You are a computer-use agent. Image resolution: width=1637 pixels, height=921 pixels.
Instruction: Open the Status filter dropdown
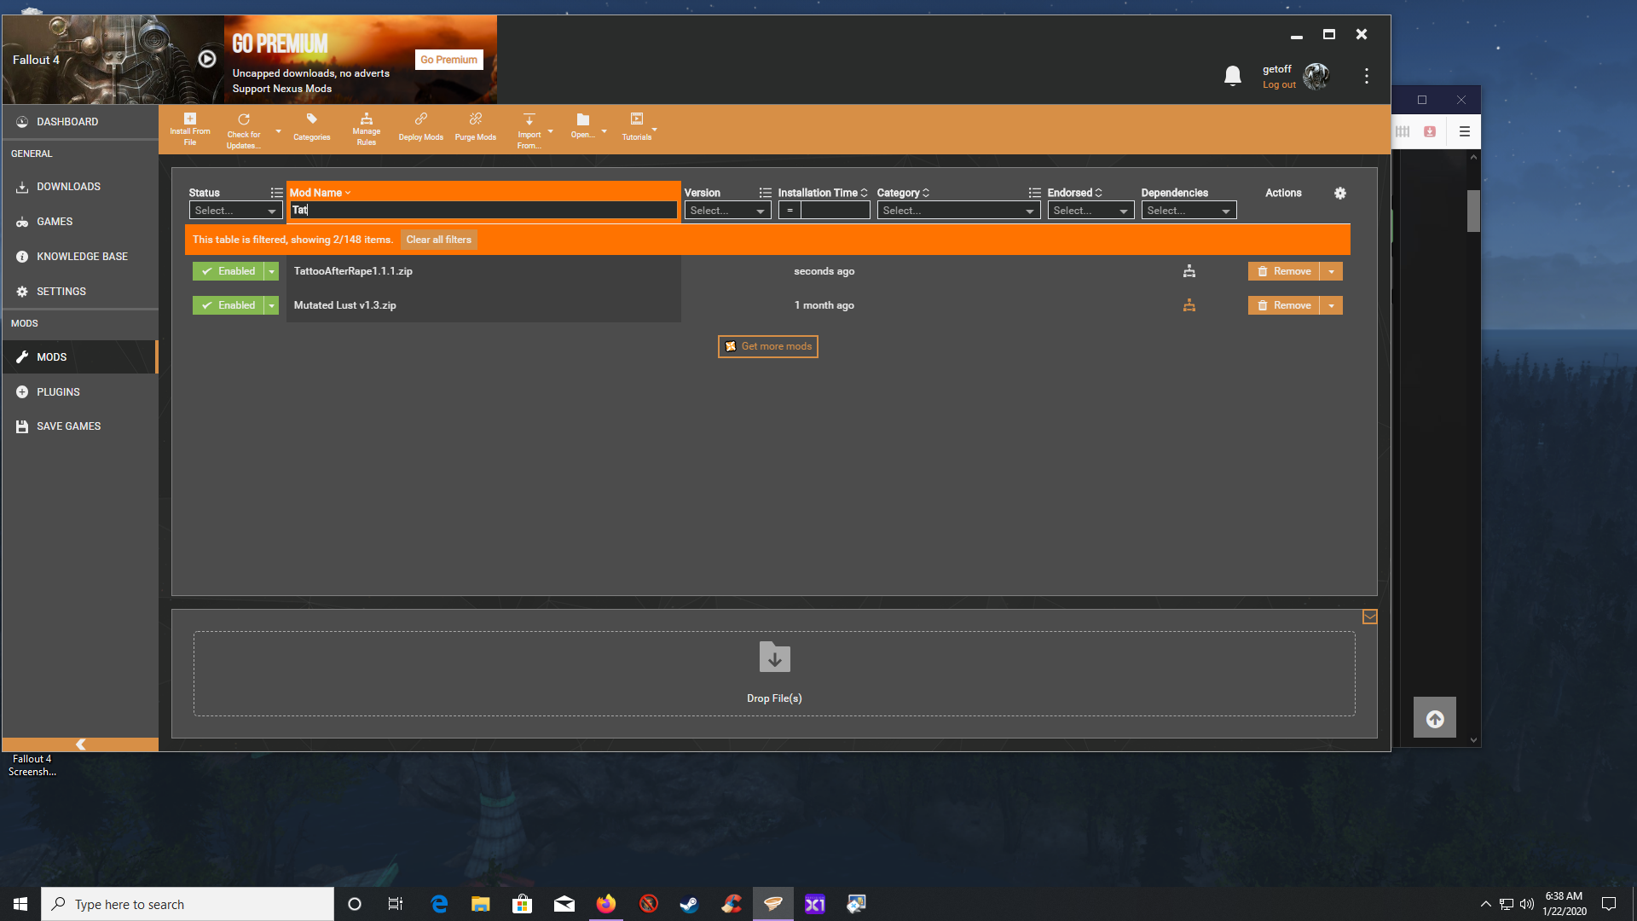point(235,211)
